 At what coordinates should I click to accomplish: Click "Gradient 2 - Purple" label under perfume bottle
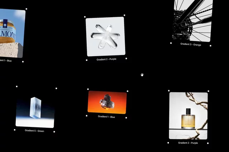coord(188,143)
